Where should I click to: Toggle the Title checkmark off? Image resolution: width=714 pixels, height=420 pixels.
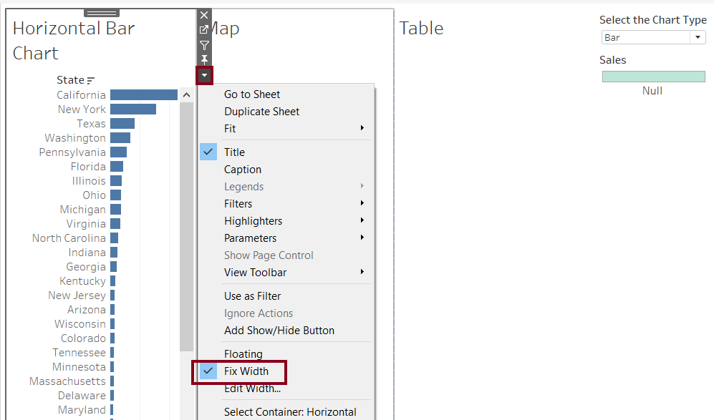[234, 152]
